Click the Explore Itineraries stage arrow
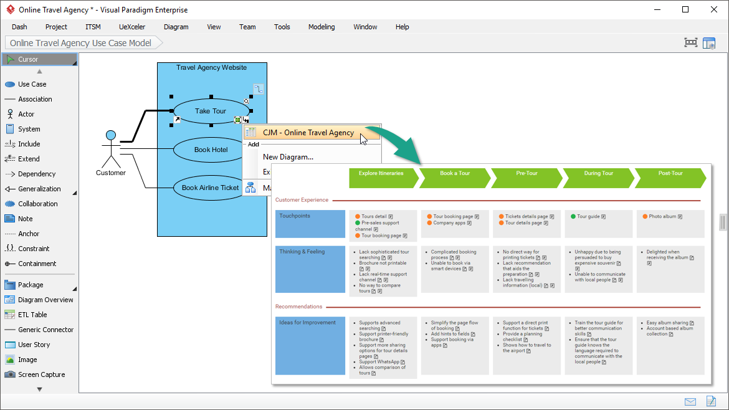The height and width of the screenshot is (410, 729). point(384,178)
